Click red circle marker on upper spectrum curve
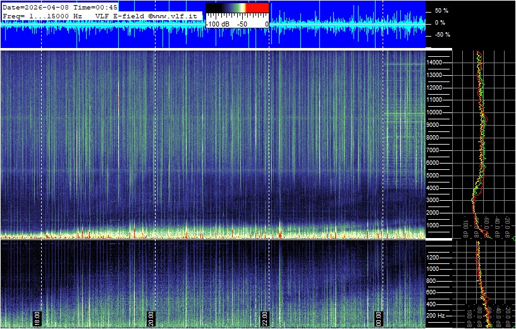This screenshot has width=516, height=329. coord(484,232)
